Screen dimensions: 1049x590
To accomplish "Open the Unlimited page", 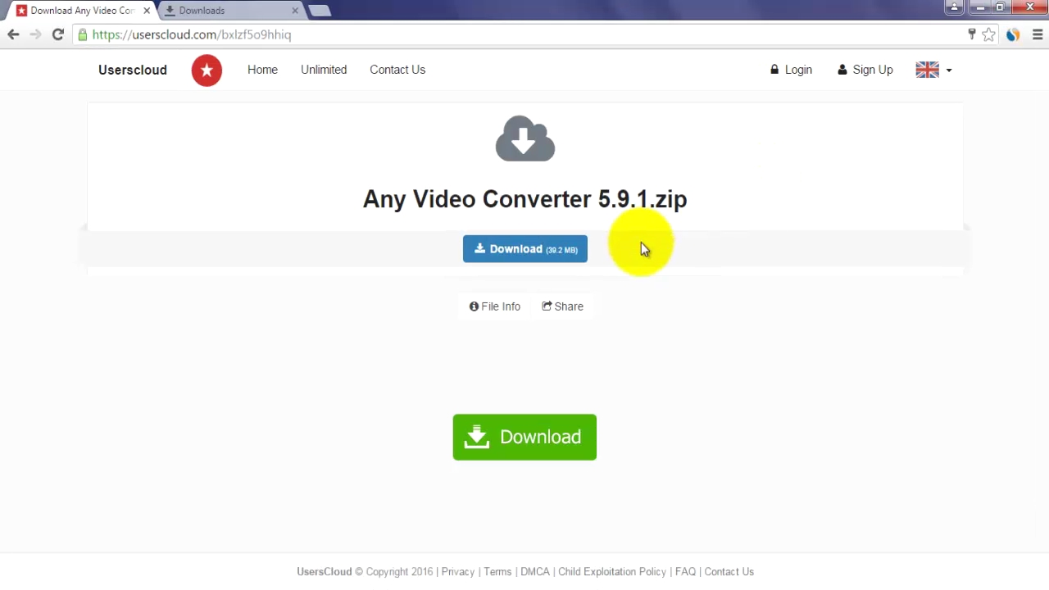I will click(x=324, y=70).
